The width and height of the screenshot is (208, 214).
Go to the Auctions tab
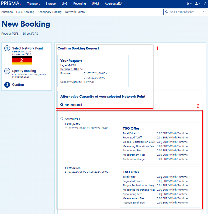pyautogui.click(x=7, y=12)
